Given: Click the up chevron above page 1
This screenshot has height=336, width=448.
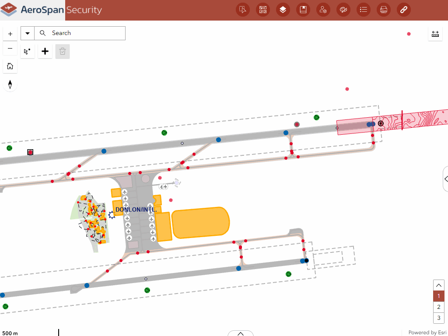Looking at the screenshot, I should [x=438, y=285].
